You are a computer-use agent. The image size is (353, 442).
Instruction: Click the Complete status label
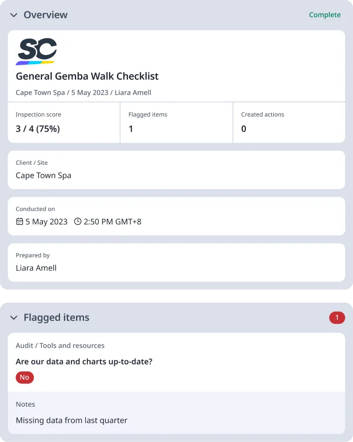[325, 15]
